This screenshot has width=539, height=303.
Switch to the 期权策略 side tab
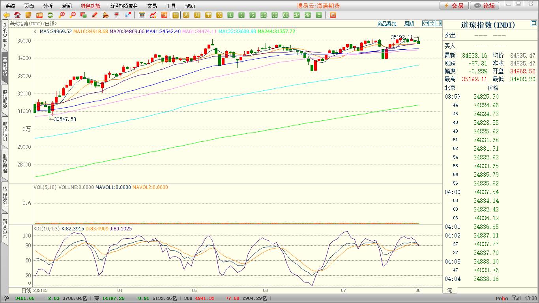[5, 165]
